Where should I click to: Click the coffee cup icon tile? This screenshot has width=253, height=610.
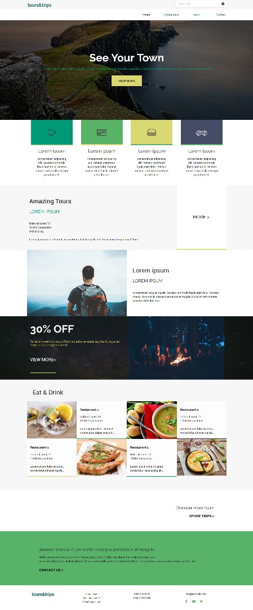click(52, 133)
